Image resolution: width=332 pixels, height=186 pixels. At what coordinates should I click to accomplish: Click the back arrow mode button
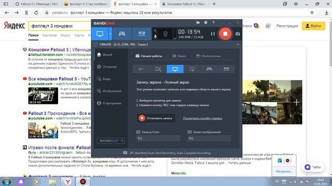tap(141, 69)
